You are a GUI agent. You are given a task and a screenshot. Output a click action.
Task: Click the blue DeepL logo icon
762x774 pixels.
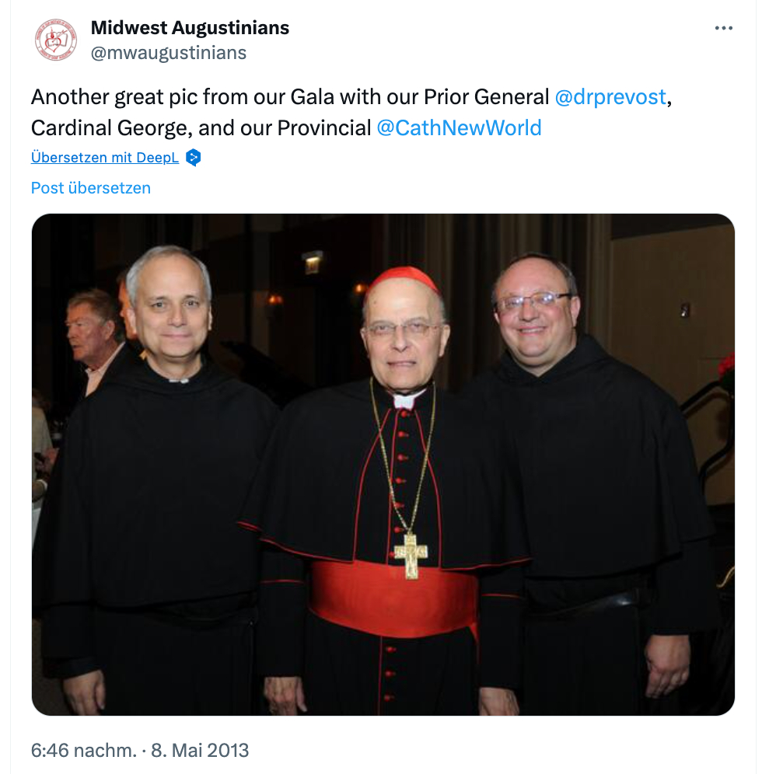coord(194,158)
